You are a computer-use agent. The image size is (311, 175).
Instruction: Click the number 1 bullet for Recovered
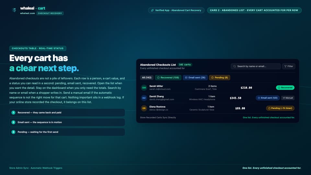click(x=13, y=112)
